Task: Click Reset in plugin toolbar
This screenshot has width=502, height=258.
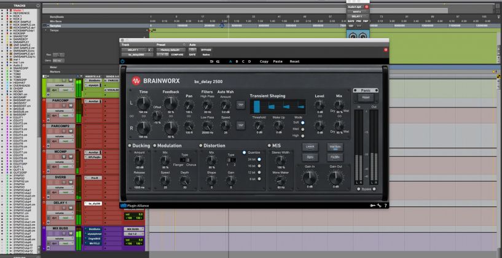Action: click(x=294, y=61)
